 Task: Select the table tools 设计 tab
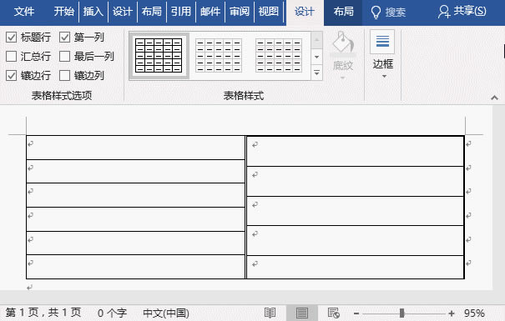coord(305,12)
